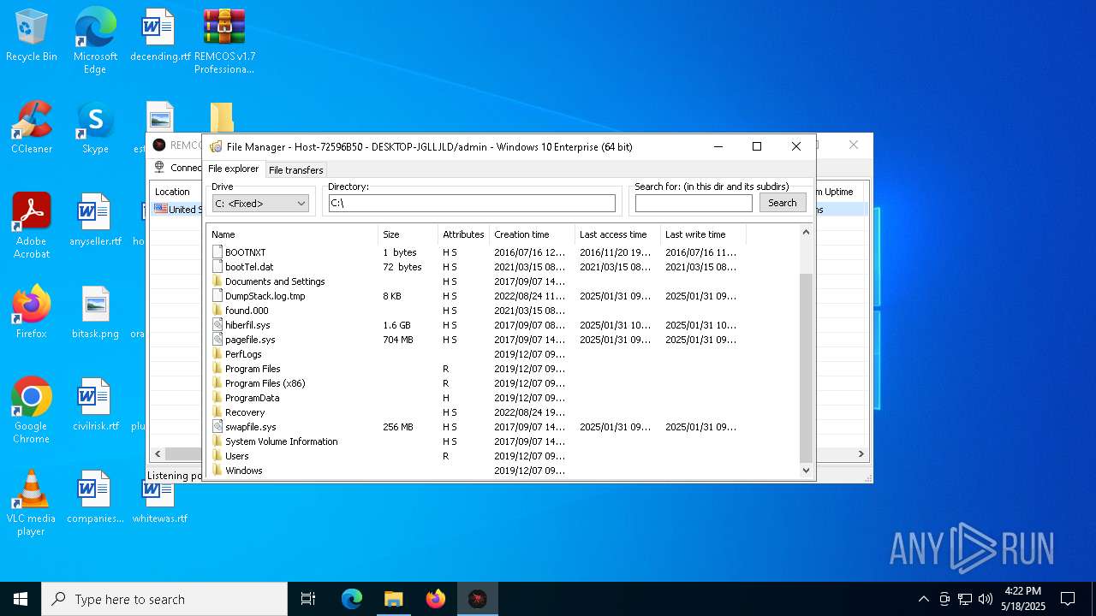The image size is (1096, 616).
Task: Switch to File explorer tab
Action: click(233, 169)
